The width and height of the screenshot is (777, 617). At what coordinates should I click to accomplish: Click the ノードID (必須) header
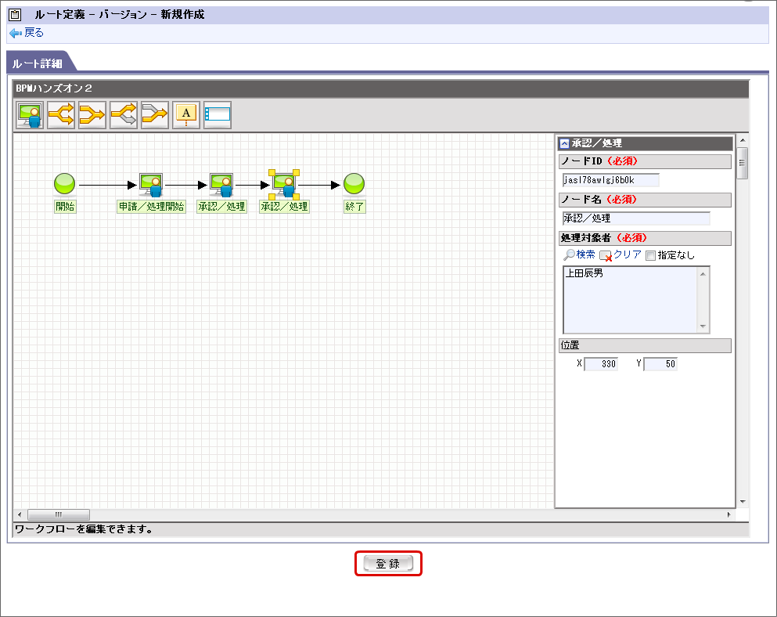pyautogui.click(x=645, y=162)
